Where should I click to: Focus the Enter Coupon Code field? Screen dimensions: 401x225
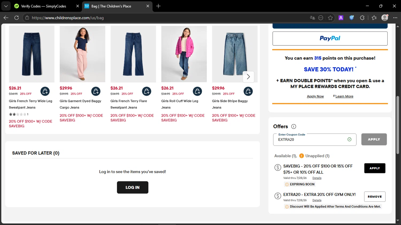315,140
